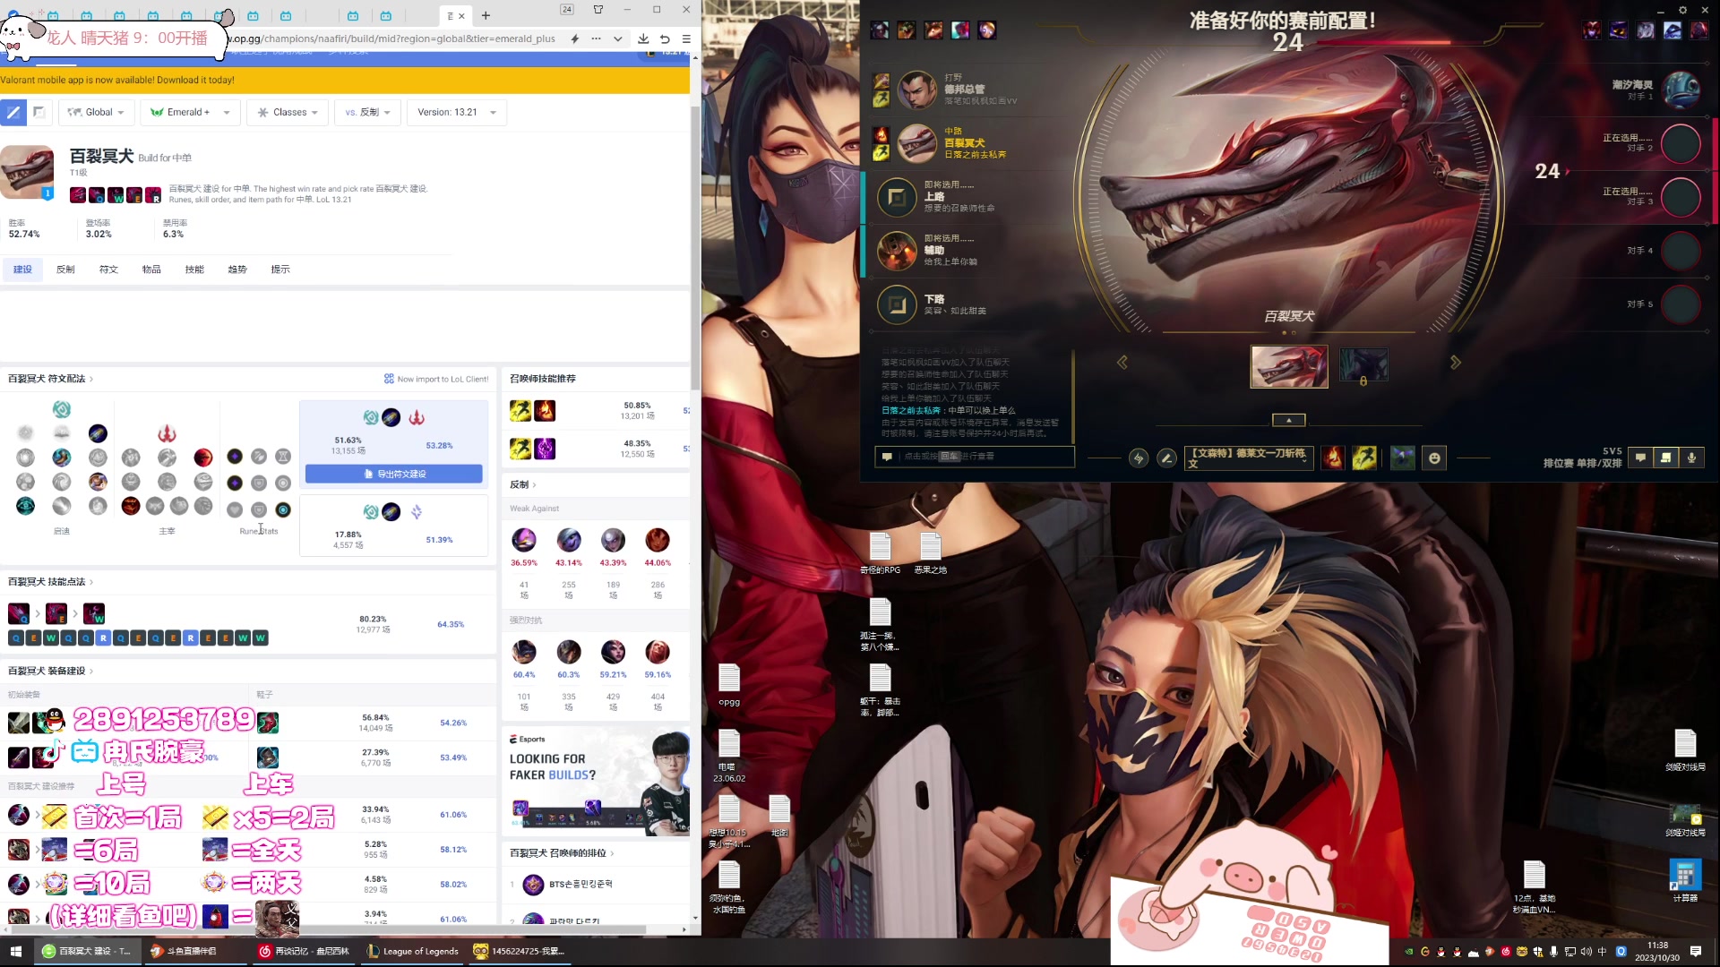Expand 百裂冥犬 装备建设 section header
Image resolution: width=1720 pixels, height=967 pixels.
point(51,672)
